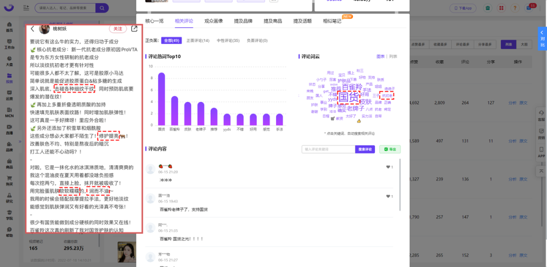Open the orange question mark help icon
The width and height of the screenshot is (547, 267).
coord(515,8)
